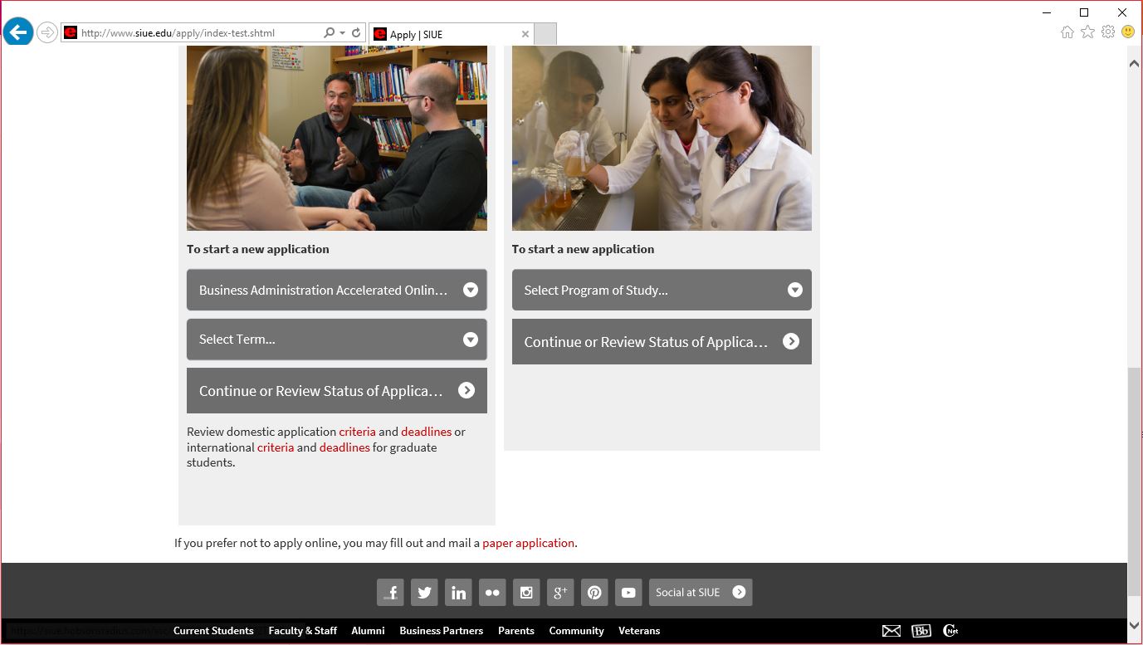The width and height of the screenshot is (1143, 645).
Task: Open the Blackboard (Bb) icon
Action: tap(921, 631)
